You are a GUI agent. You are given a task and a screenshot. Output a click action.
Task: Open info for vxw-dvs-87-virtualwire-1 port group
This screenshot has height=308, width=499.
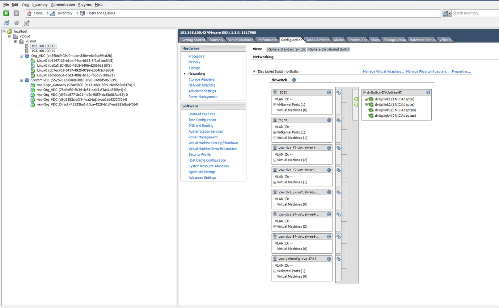(x=329, y=148)
